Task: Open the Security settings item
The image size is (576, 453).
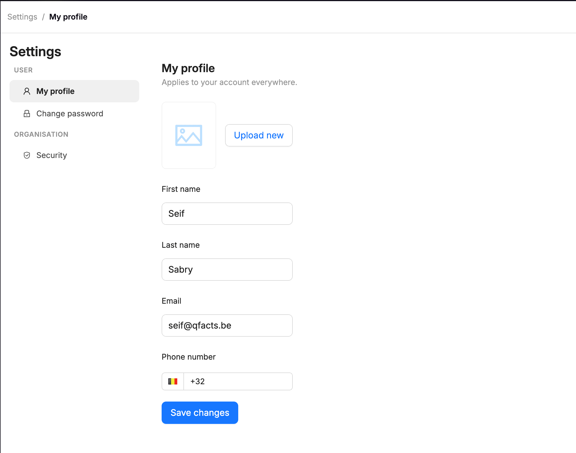Action: [74, 155]
